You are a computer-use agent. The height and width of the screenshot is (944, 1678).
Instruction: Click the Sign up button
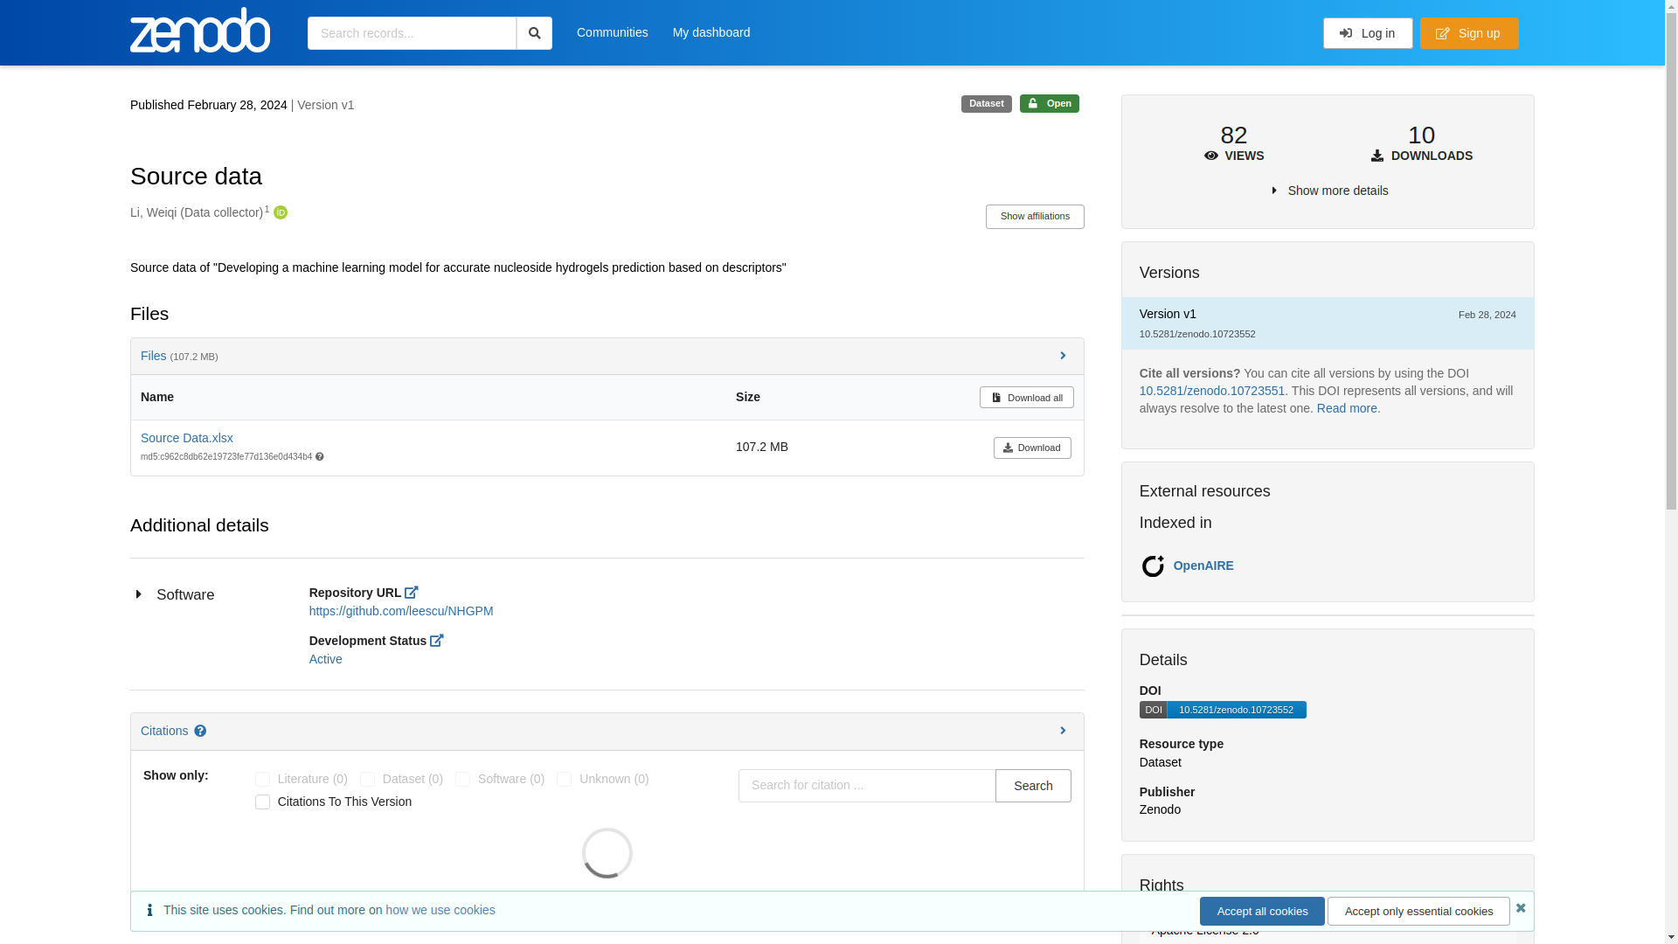tap(1469, 33)
